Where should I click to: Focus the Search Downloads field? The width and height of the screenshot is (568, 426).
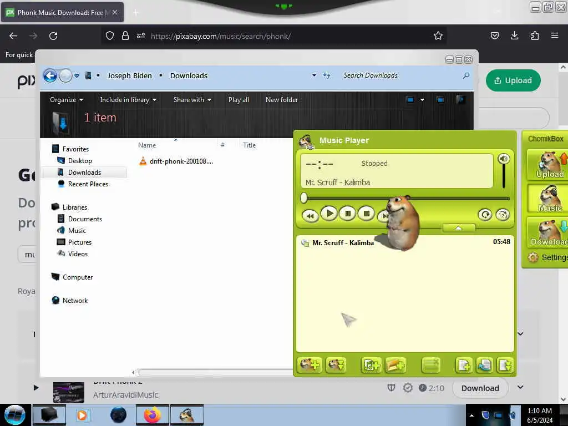pos(401,75)
